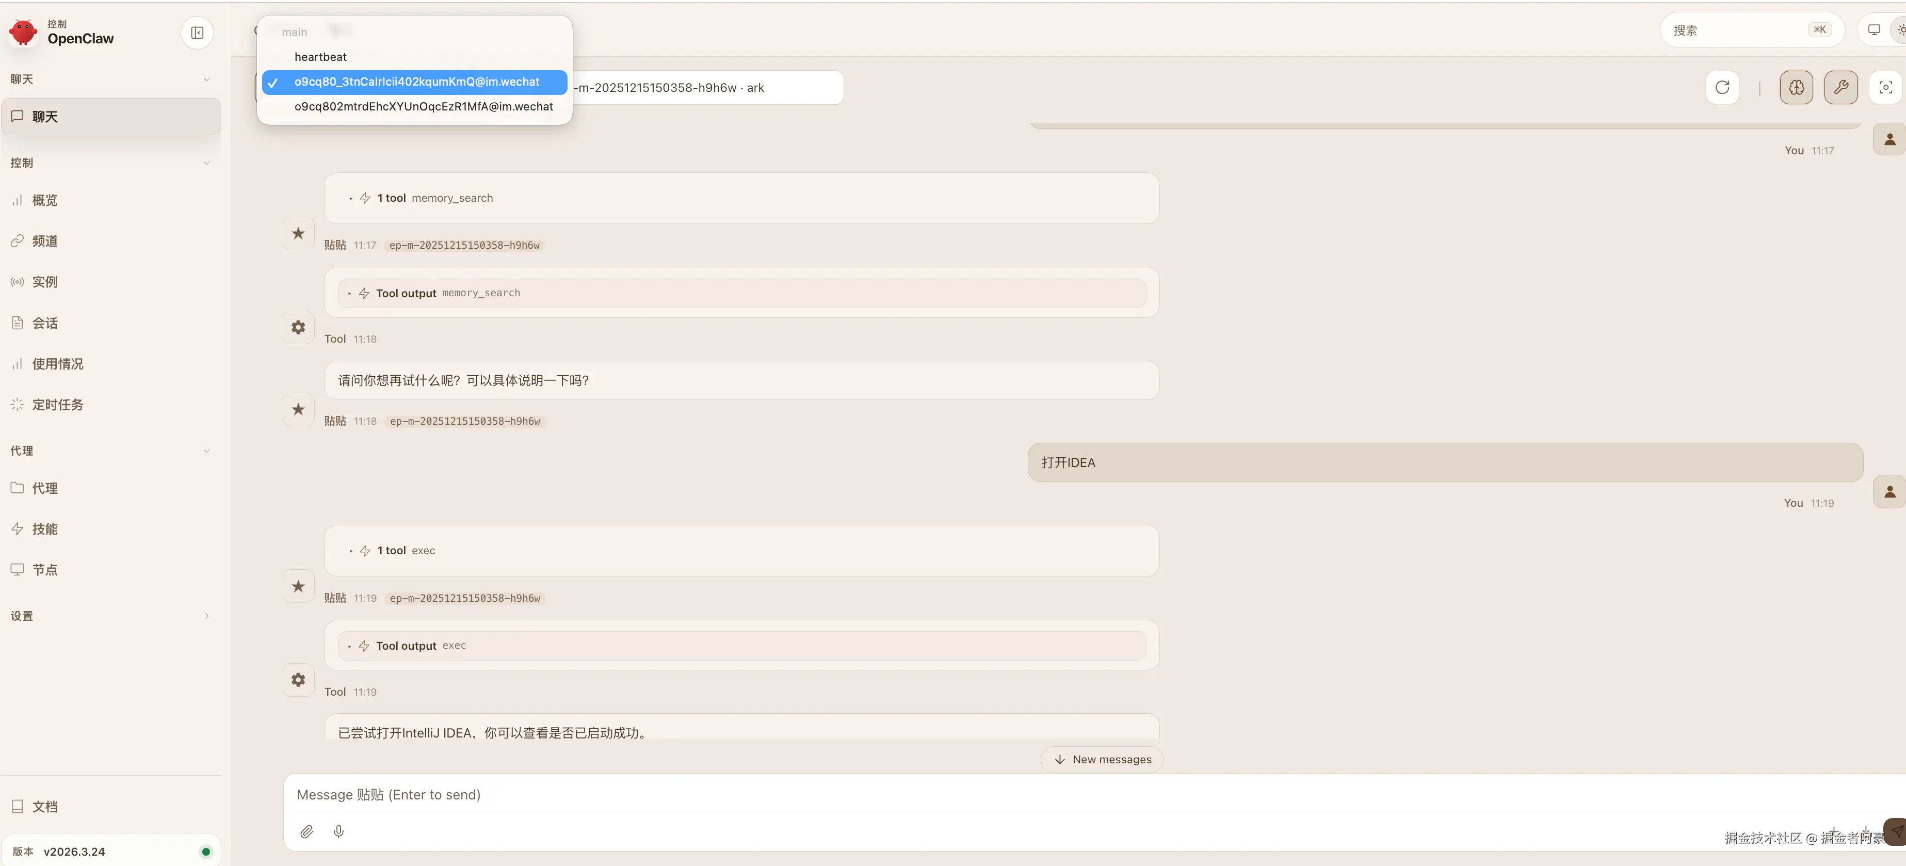Select o9cq802mtrdEhcXYUnOqcEzR1MfA wechat session

click(x=423, y=107)
